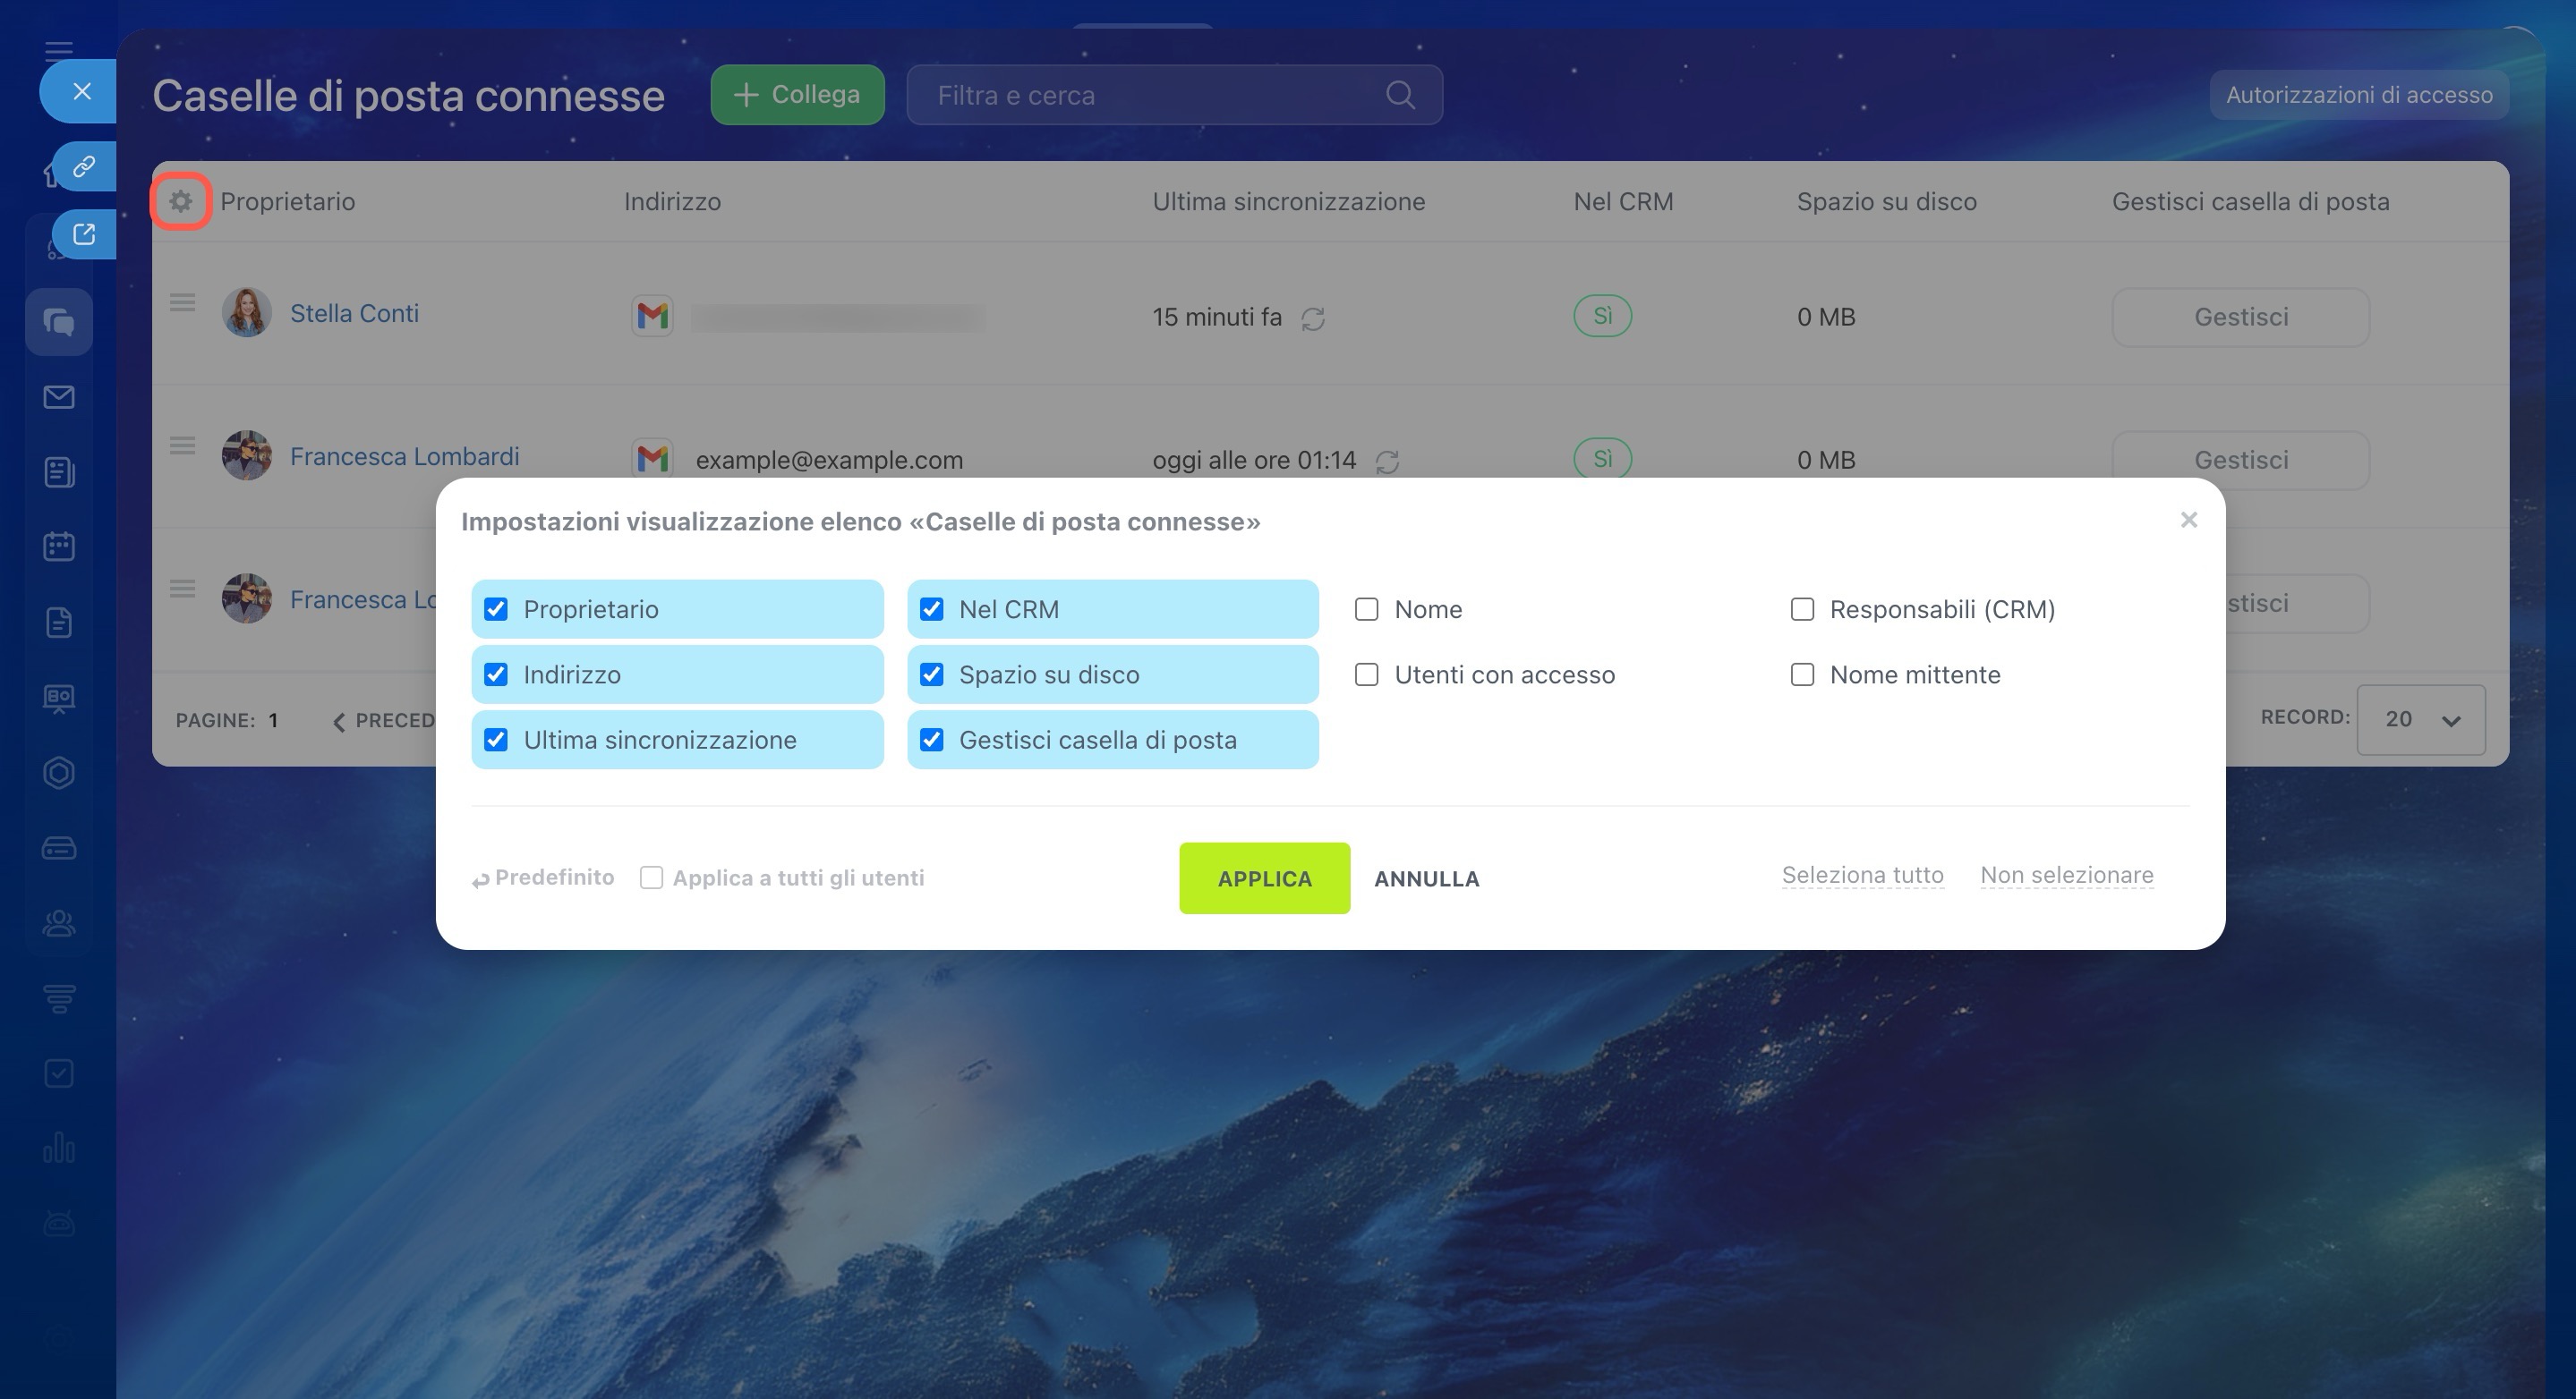This screenshot has width=2576, height=1399.
Task: Click the chat bubbles messenger sidebar icon
Action: click(59, 322)
